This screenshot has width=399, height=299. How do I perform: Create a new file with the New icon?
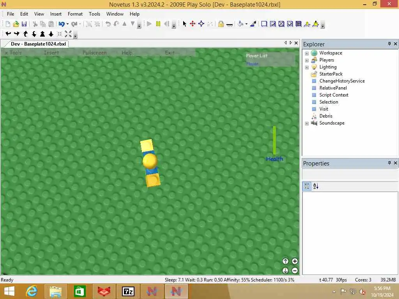[8, 24]
